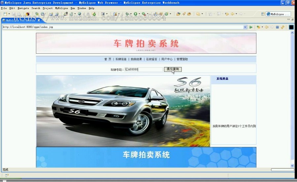The width and height of the screenshot is (297, 182).
Task: Click the 首页 navigation link
Action: click(108, 59)
